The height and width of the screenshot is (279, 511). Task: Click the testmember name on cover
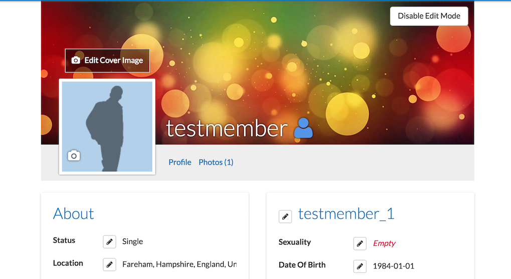227,128
